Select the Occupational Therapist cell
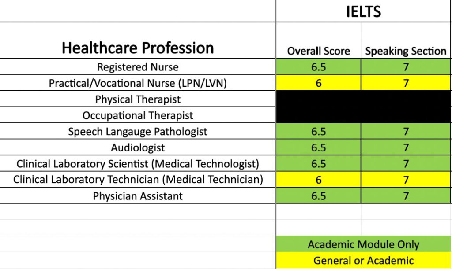This screenshot has height=269, width=452. coord(138,115)
